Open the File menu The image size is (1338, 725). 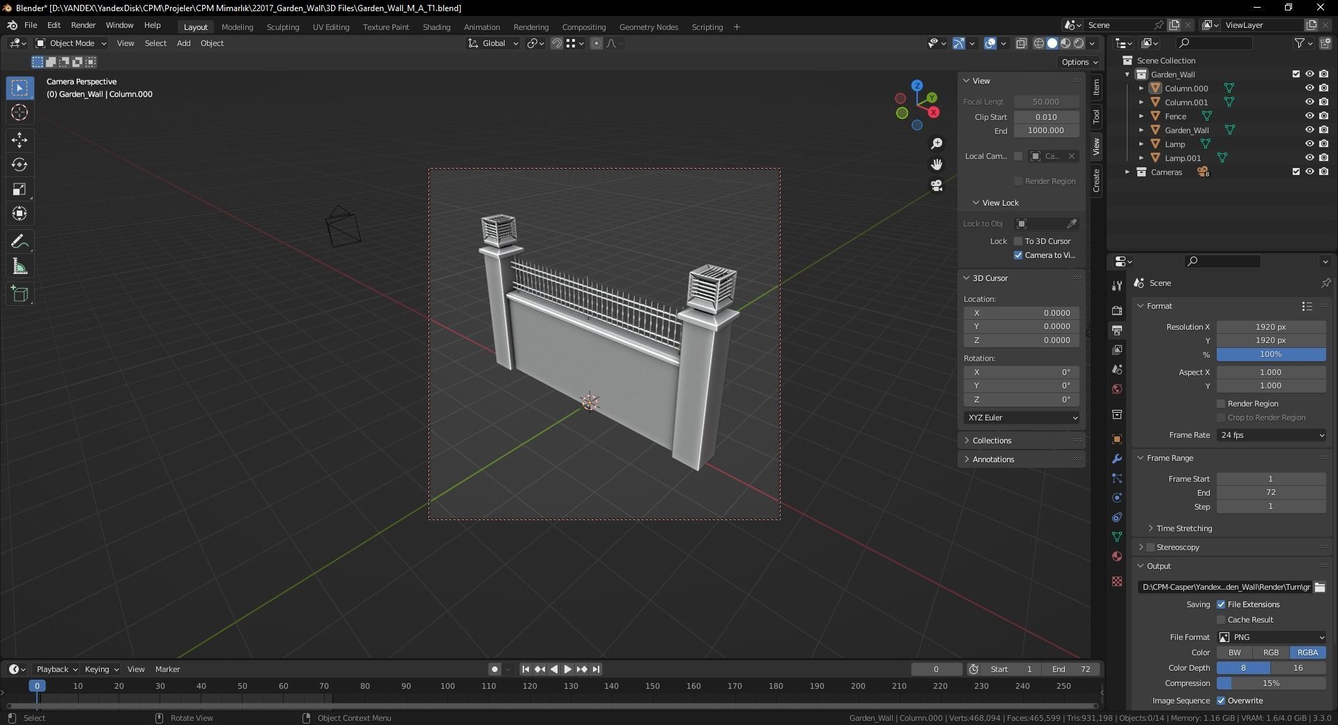pyautogui.click(x=31, y=25)
